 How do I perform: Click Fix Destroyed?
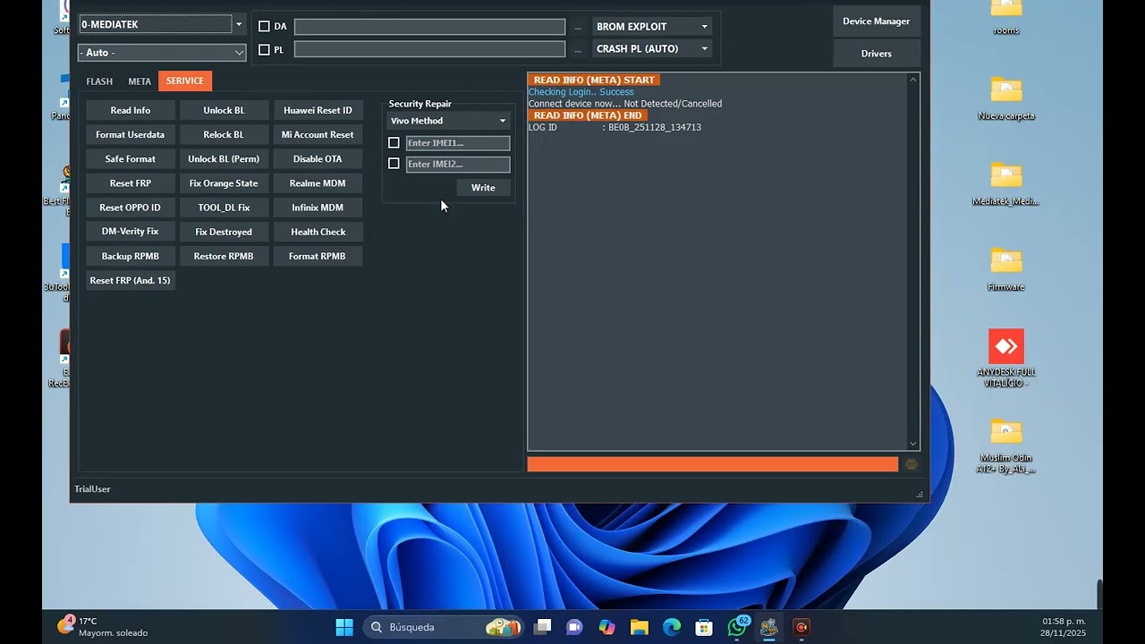click(224, 232)
